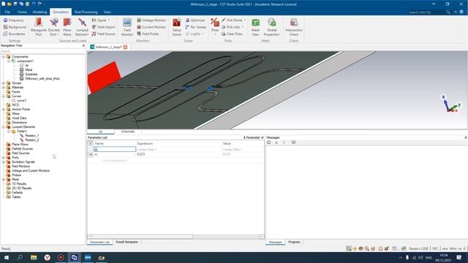Viewport: 468px width, 263px height.
Task: Open Background settings
Action: click(x=15, y=27)
